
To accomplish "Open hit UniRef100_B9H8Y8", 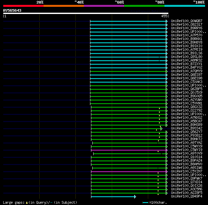I will click(187, 43).
